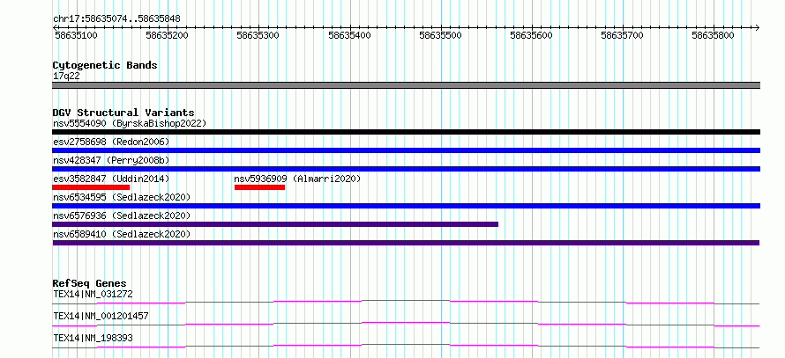785x358 pixels.
Task: Click the TEX14|NM_031272 gene label
Action: [x=93, y=294]
